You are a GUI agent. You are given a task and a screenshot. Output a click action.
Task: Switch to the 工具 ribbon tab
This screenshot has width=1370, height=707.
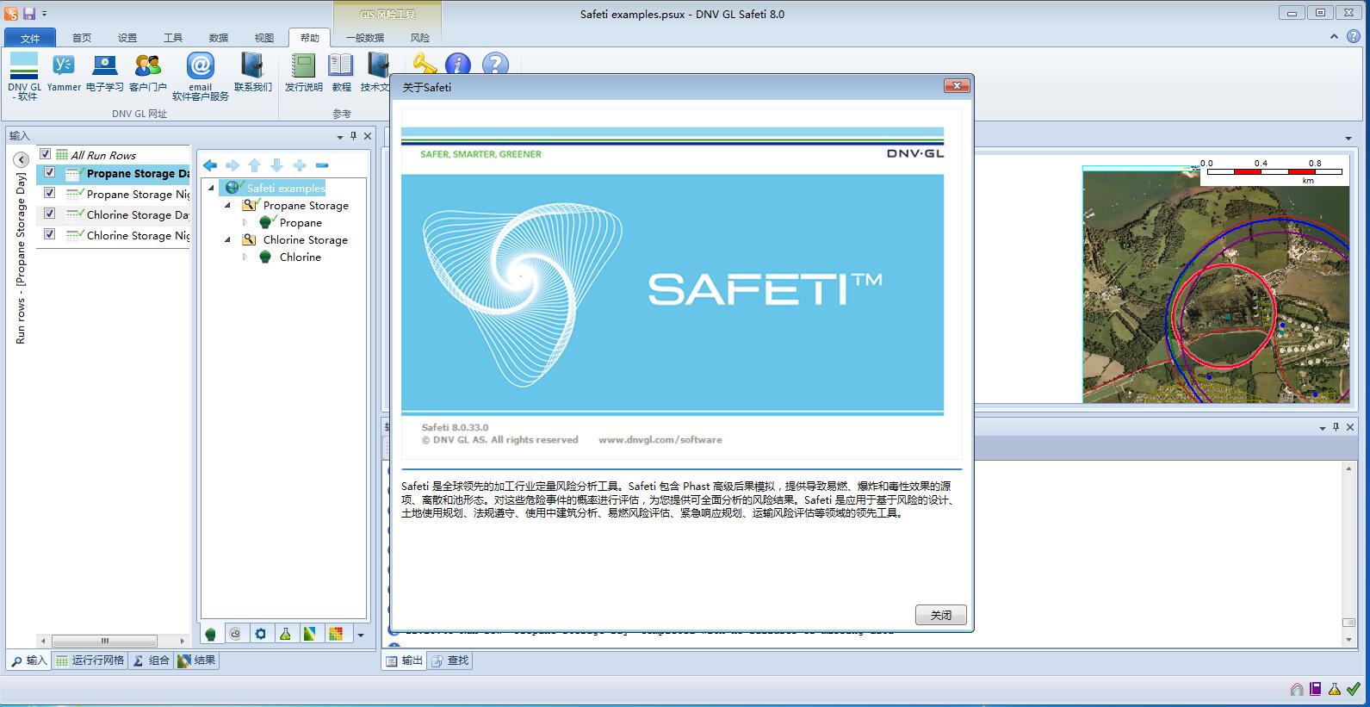coord(173,38)
